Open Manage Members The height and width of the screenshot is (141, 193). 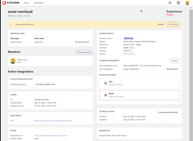pos(84,52)
